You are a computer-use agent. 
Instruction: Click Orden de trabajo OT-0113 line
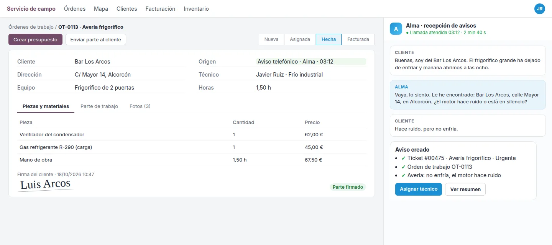[x=437, y=167]
